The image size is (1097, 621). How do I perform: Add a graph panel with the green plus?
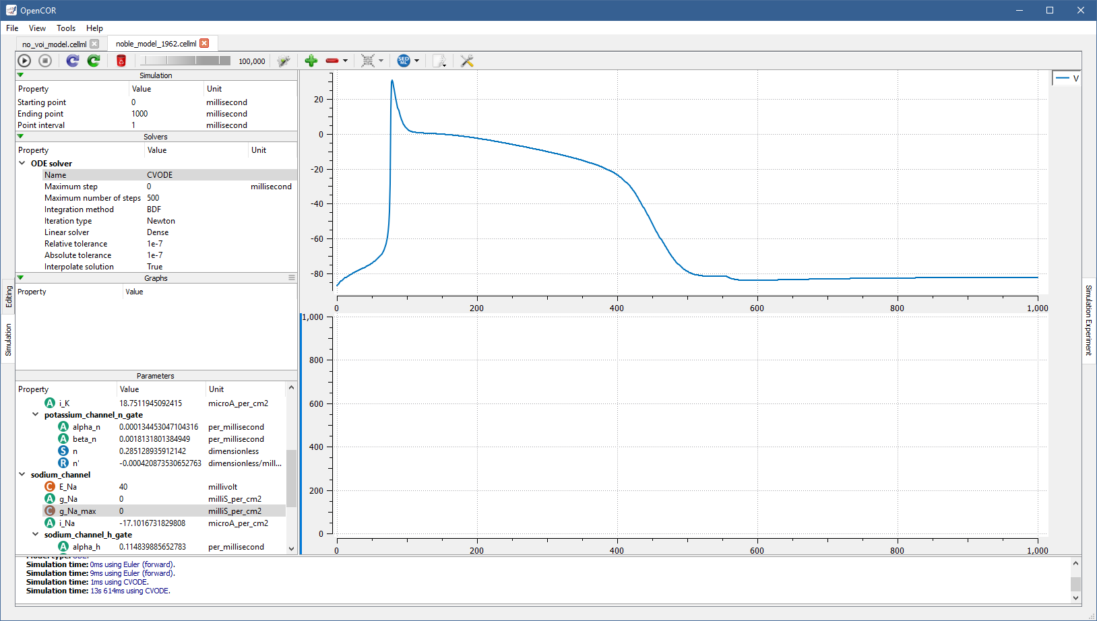pos(311,61)
